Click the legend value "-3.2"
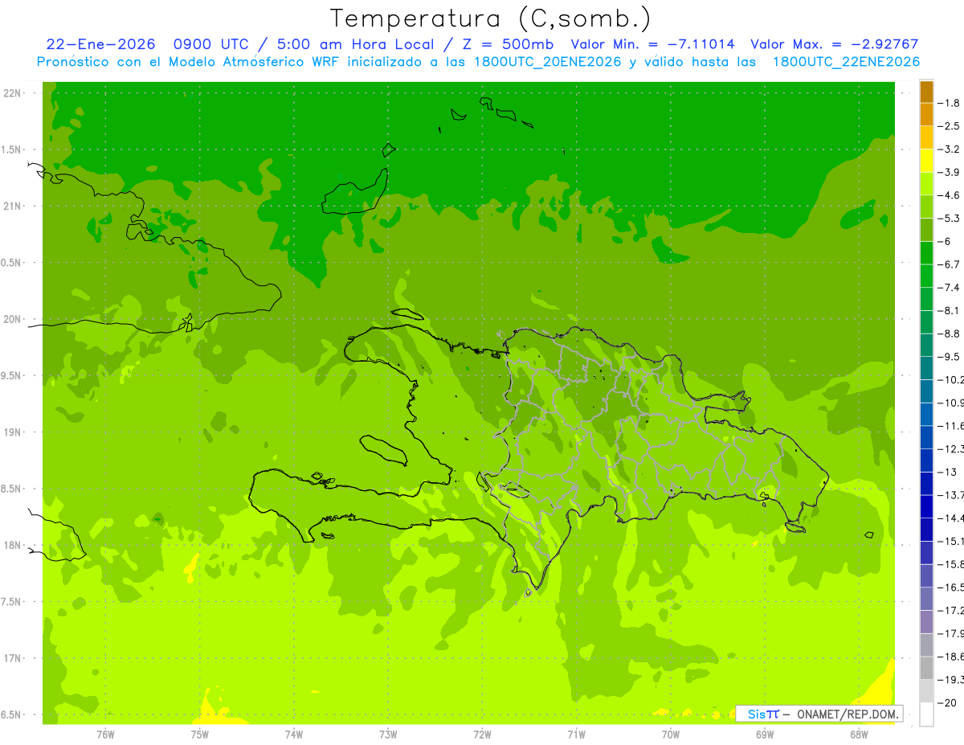 [950, 149]
